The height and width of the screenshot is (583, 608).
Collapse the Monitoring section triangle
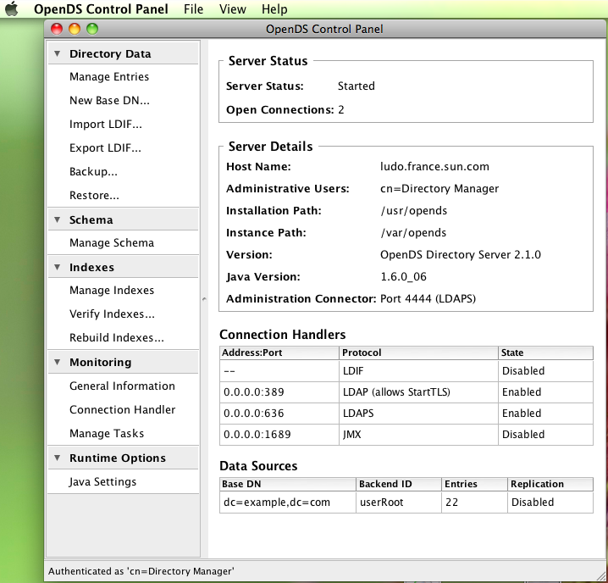[57, 362]
